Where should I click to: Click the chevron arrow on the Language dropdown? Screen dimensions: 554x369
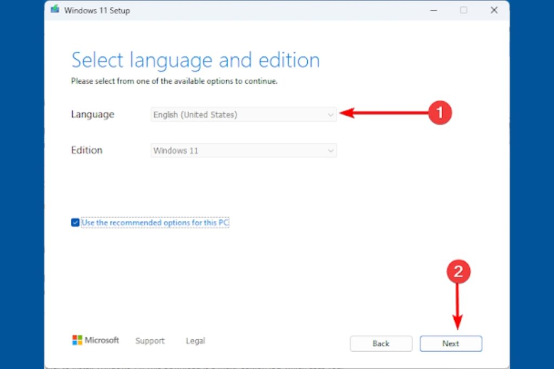click(x=331, y=115)
